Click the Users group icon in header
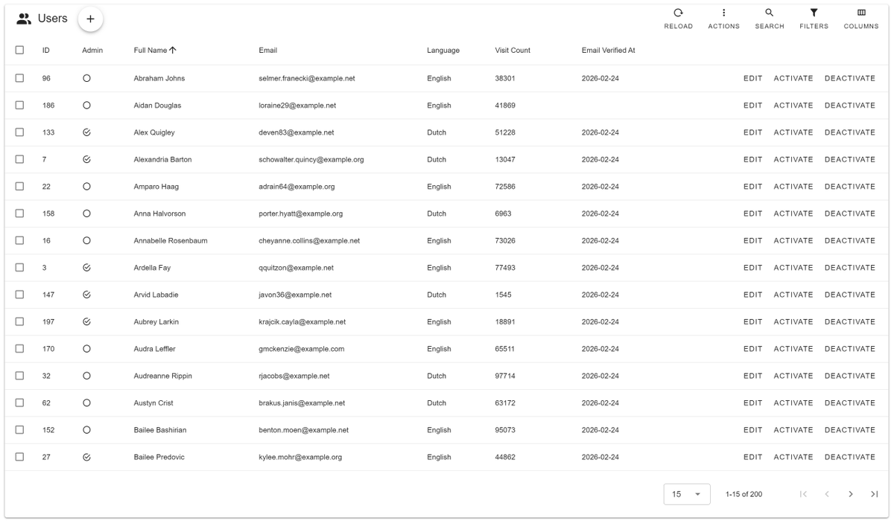This screenshot has width=894, height=523. tap(24, 19)
